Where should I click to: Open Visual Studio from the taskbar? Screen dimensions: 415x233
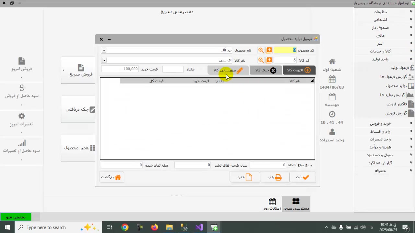pyautogui.click(x=199, y=227)
